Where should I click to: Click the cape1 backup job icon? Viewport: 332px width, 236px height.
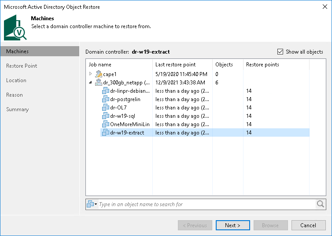point(99,74)
